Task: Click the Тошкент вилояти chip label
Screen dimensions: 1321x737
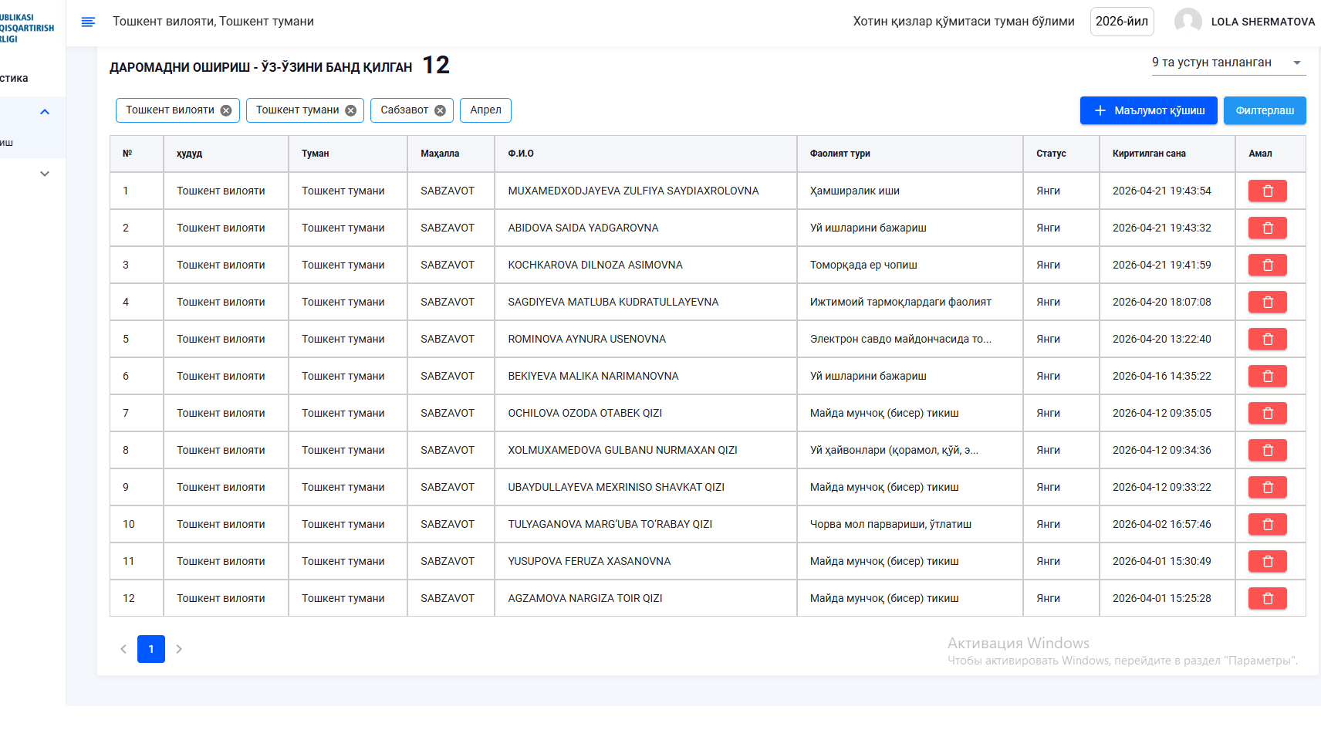Action: click(170, 110)
